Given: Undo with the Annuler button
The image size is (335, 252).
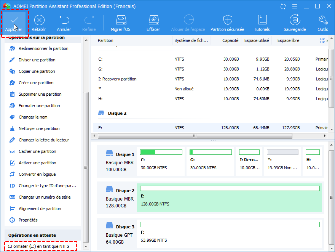Looking at the screenshot, I should [64, 23].
